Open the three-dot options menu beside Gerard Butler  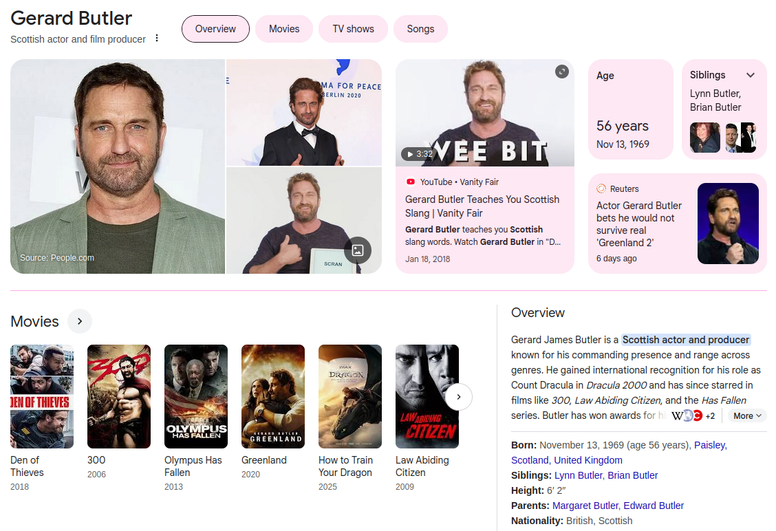(x=156, y=38)
